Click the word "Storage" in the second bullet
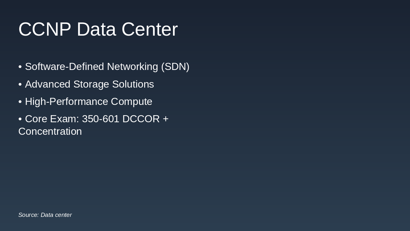The height and width of the screenshot is (231, 410). (x=91, y=84)
